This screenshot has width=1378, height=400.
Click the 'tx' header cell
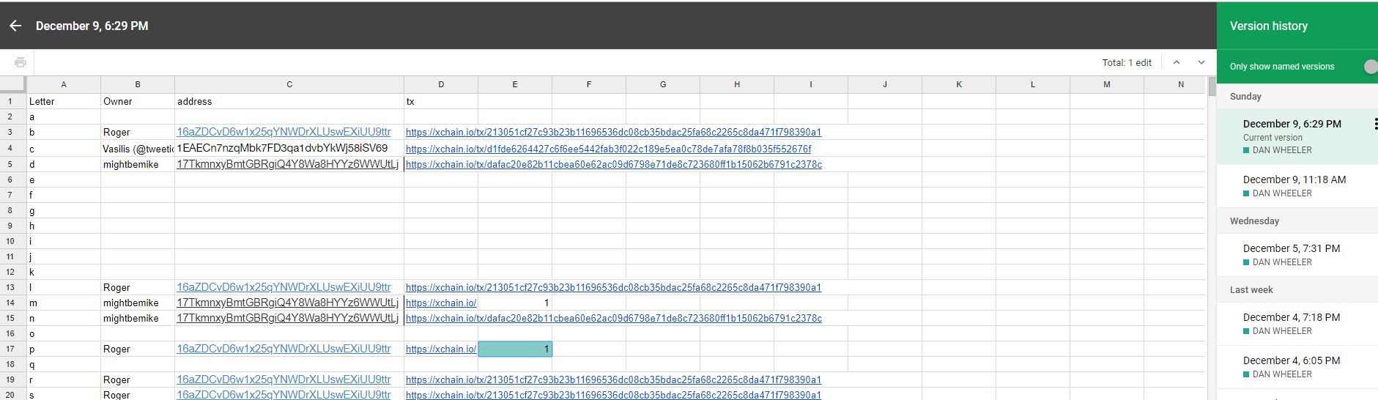tap(441, 101)
